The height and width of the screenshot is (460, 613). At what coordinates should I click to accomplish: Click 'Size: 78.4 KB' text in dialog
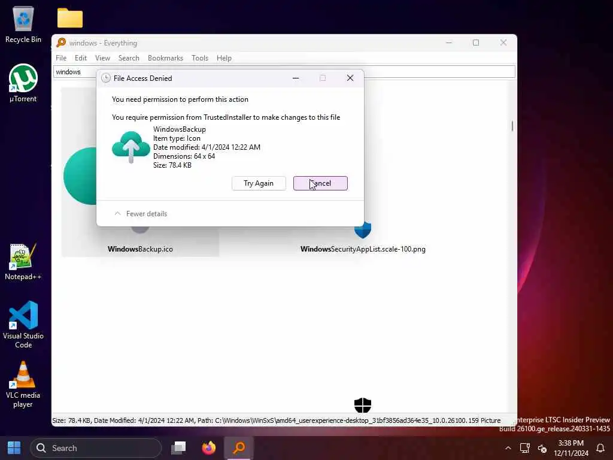[x=172, y=165]
